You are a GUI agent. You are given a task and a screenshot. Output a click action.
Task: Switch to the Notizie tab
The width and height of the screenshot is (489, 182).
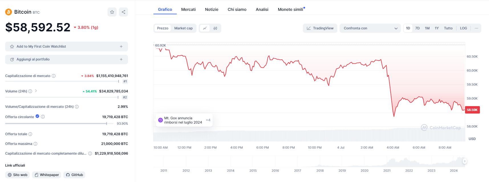click(212, 9)
